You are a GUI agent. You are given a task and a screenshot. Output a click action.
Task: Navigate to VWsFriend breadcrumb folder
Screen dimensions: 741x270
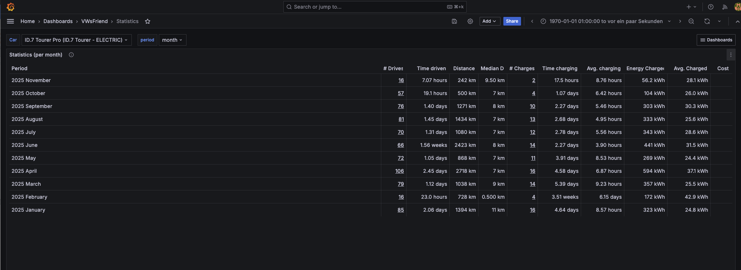coord(94,21)
